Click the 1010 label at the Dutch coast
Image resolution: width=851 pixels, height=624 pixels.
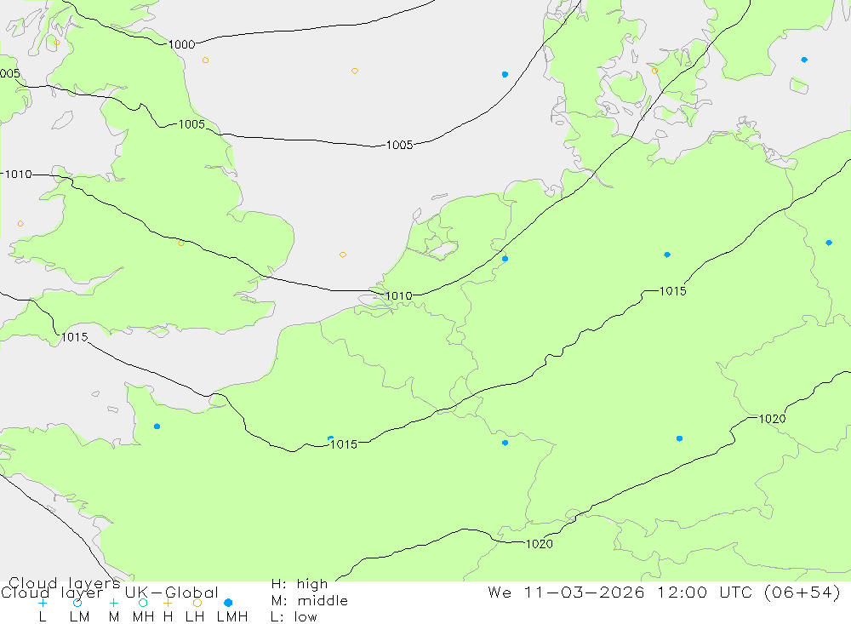coord(399,296)
